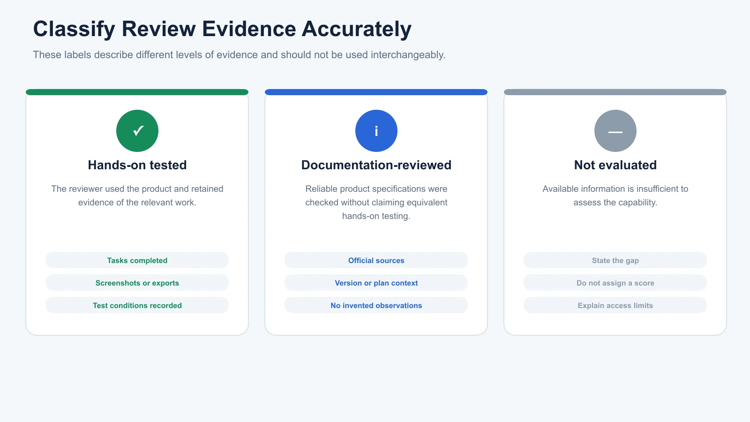Click the description "Available information is insufficient"
750x422 pixels.
[x=615, y=196]
